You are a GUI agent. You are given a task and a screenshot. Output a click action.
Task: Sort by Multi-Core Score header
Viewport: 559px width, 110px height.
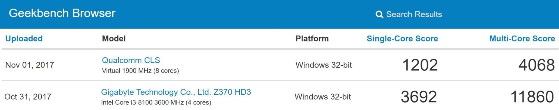(522, 38)
